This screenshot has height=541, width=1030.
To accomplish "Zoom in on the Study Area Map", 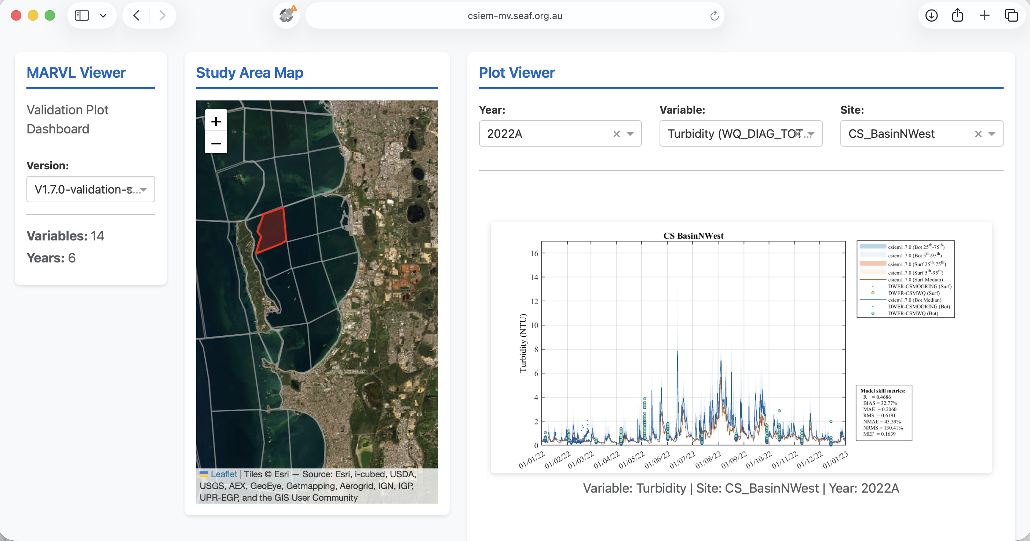I will [216, 121].
